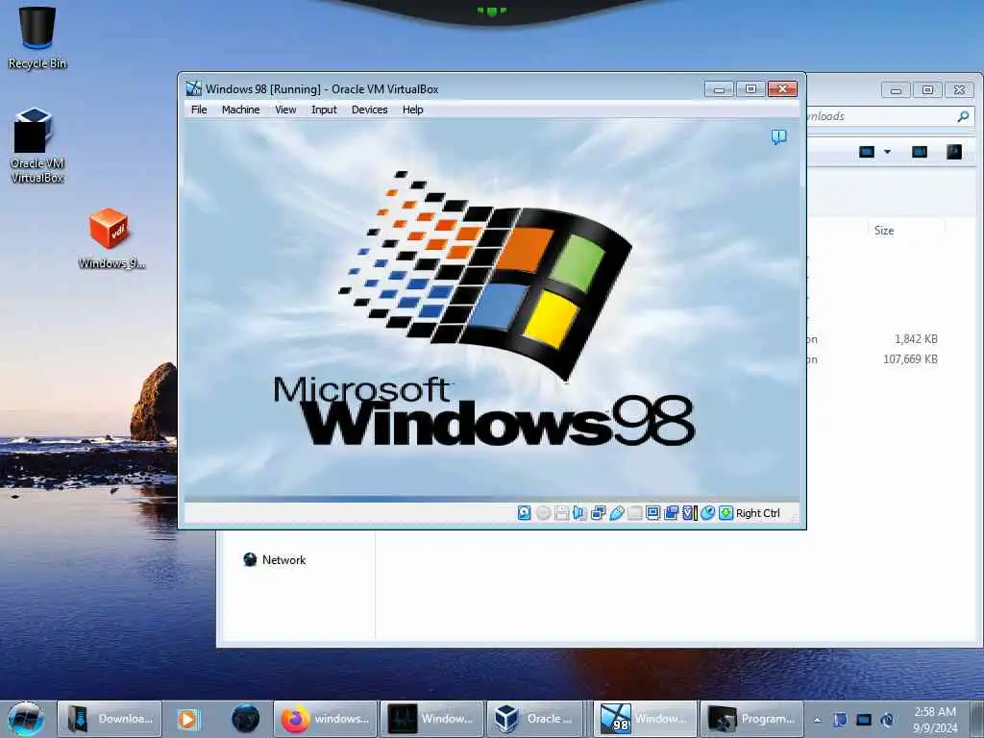Click the help icon in Explorer toolbar

coord(954,152)
